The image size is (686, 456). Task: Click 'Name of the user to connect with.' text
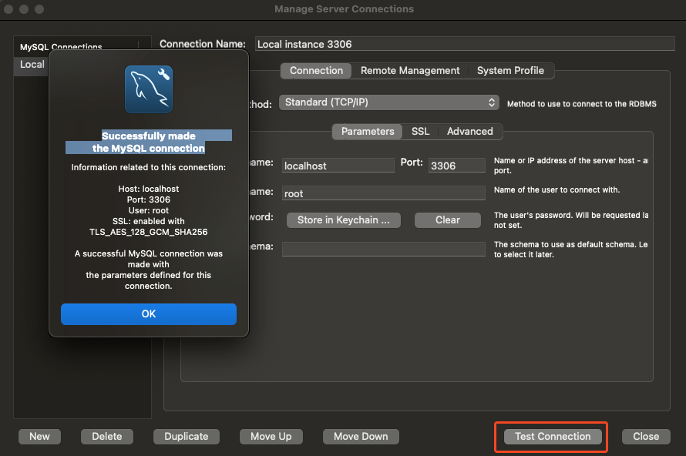pyautogui.click(x=557, y=189)
